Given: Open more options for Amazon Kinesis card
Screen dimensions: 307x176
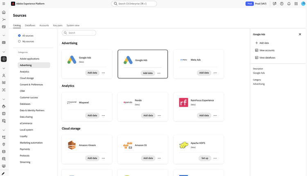Looking at the screenshot, I should point(104,158).
